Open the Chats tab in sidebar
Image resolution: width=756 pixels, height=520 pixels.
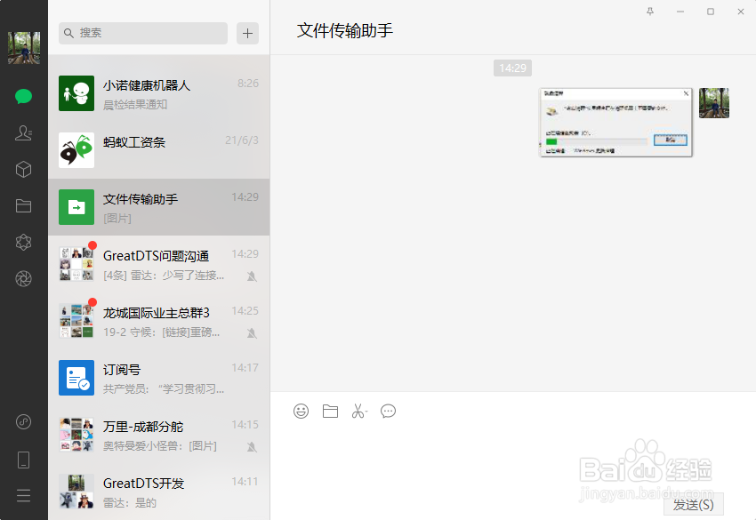point(23,96)
